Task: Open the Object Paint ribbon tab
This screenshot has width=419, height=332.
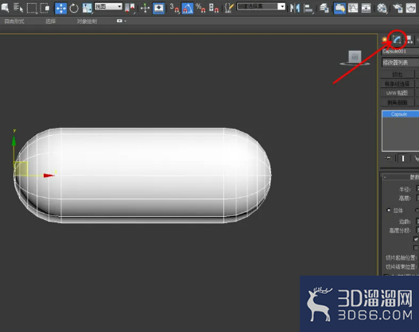Action: [87, 21]
